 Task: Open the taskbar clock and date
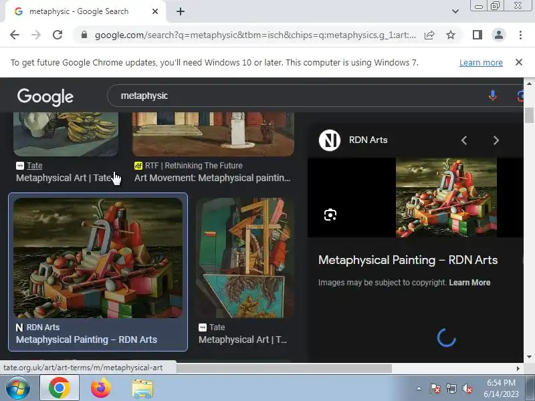coord(501,388)
